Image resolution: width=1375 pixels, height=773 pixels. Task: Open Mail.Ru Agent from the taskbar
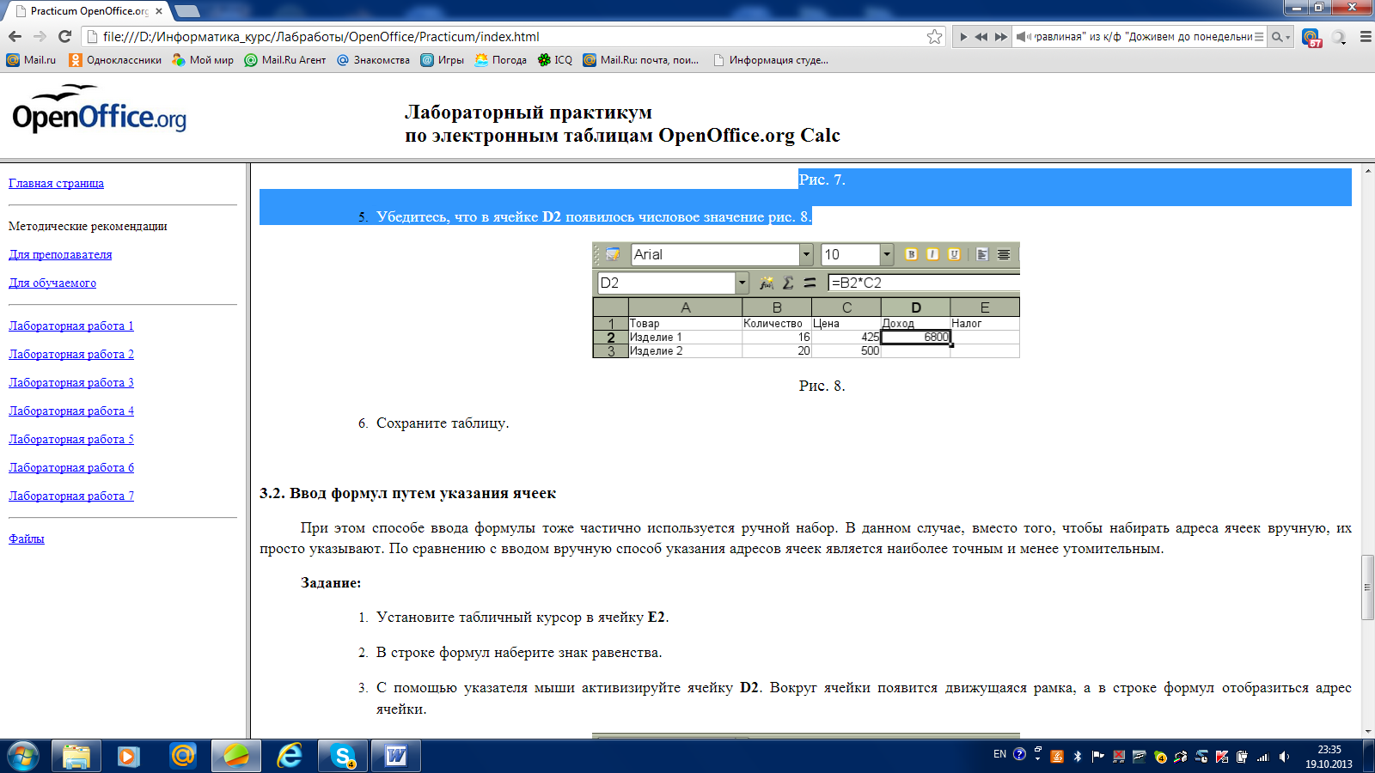tap(182, 756)
